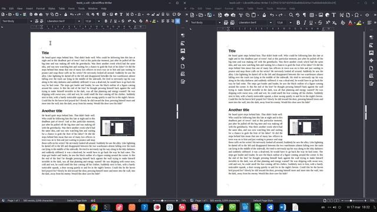The height and width of the screenshot is (212, 377).
Task: Toggle Formatting Marks in right window
Action: 305,15
